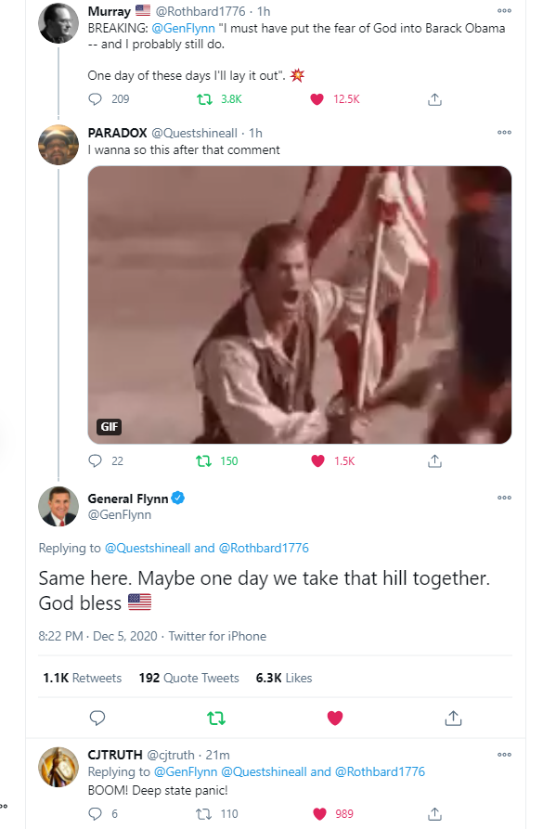This screenshot has width=543, height=829.
Task: Play the GIF in PARADOX's tweet
Action: click(x=299, y=305)
